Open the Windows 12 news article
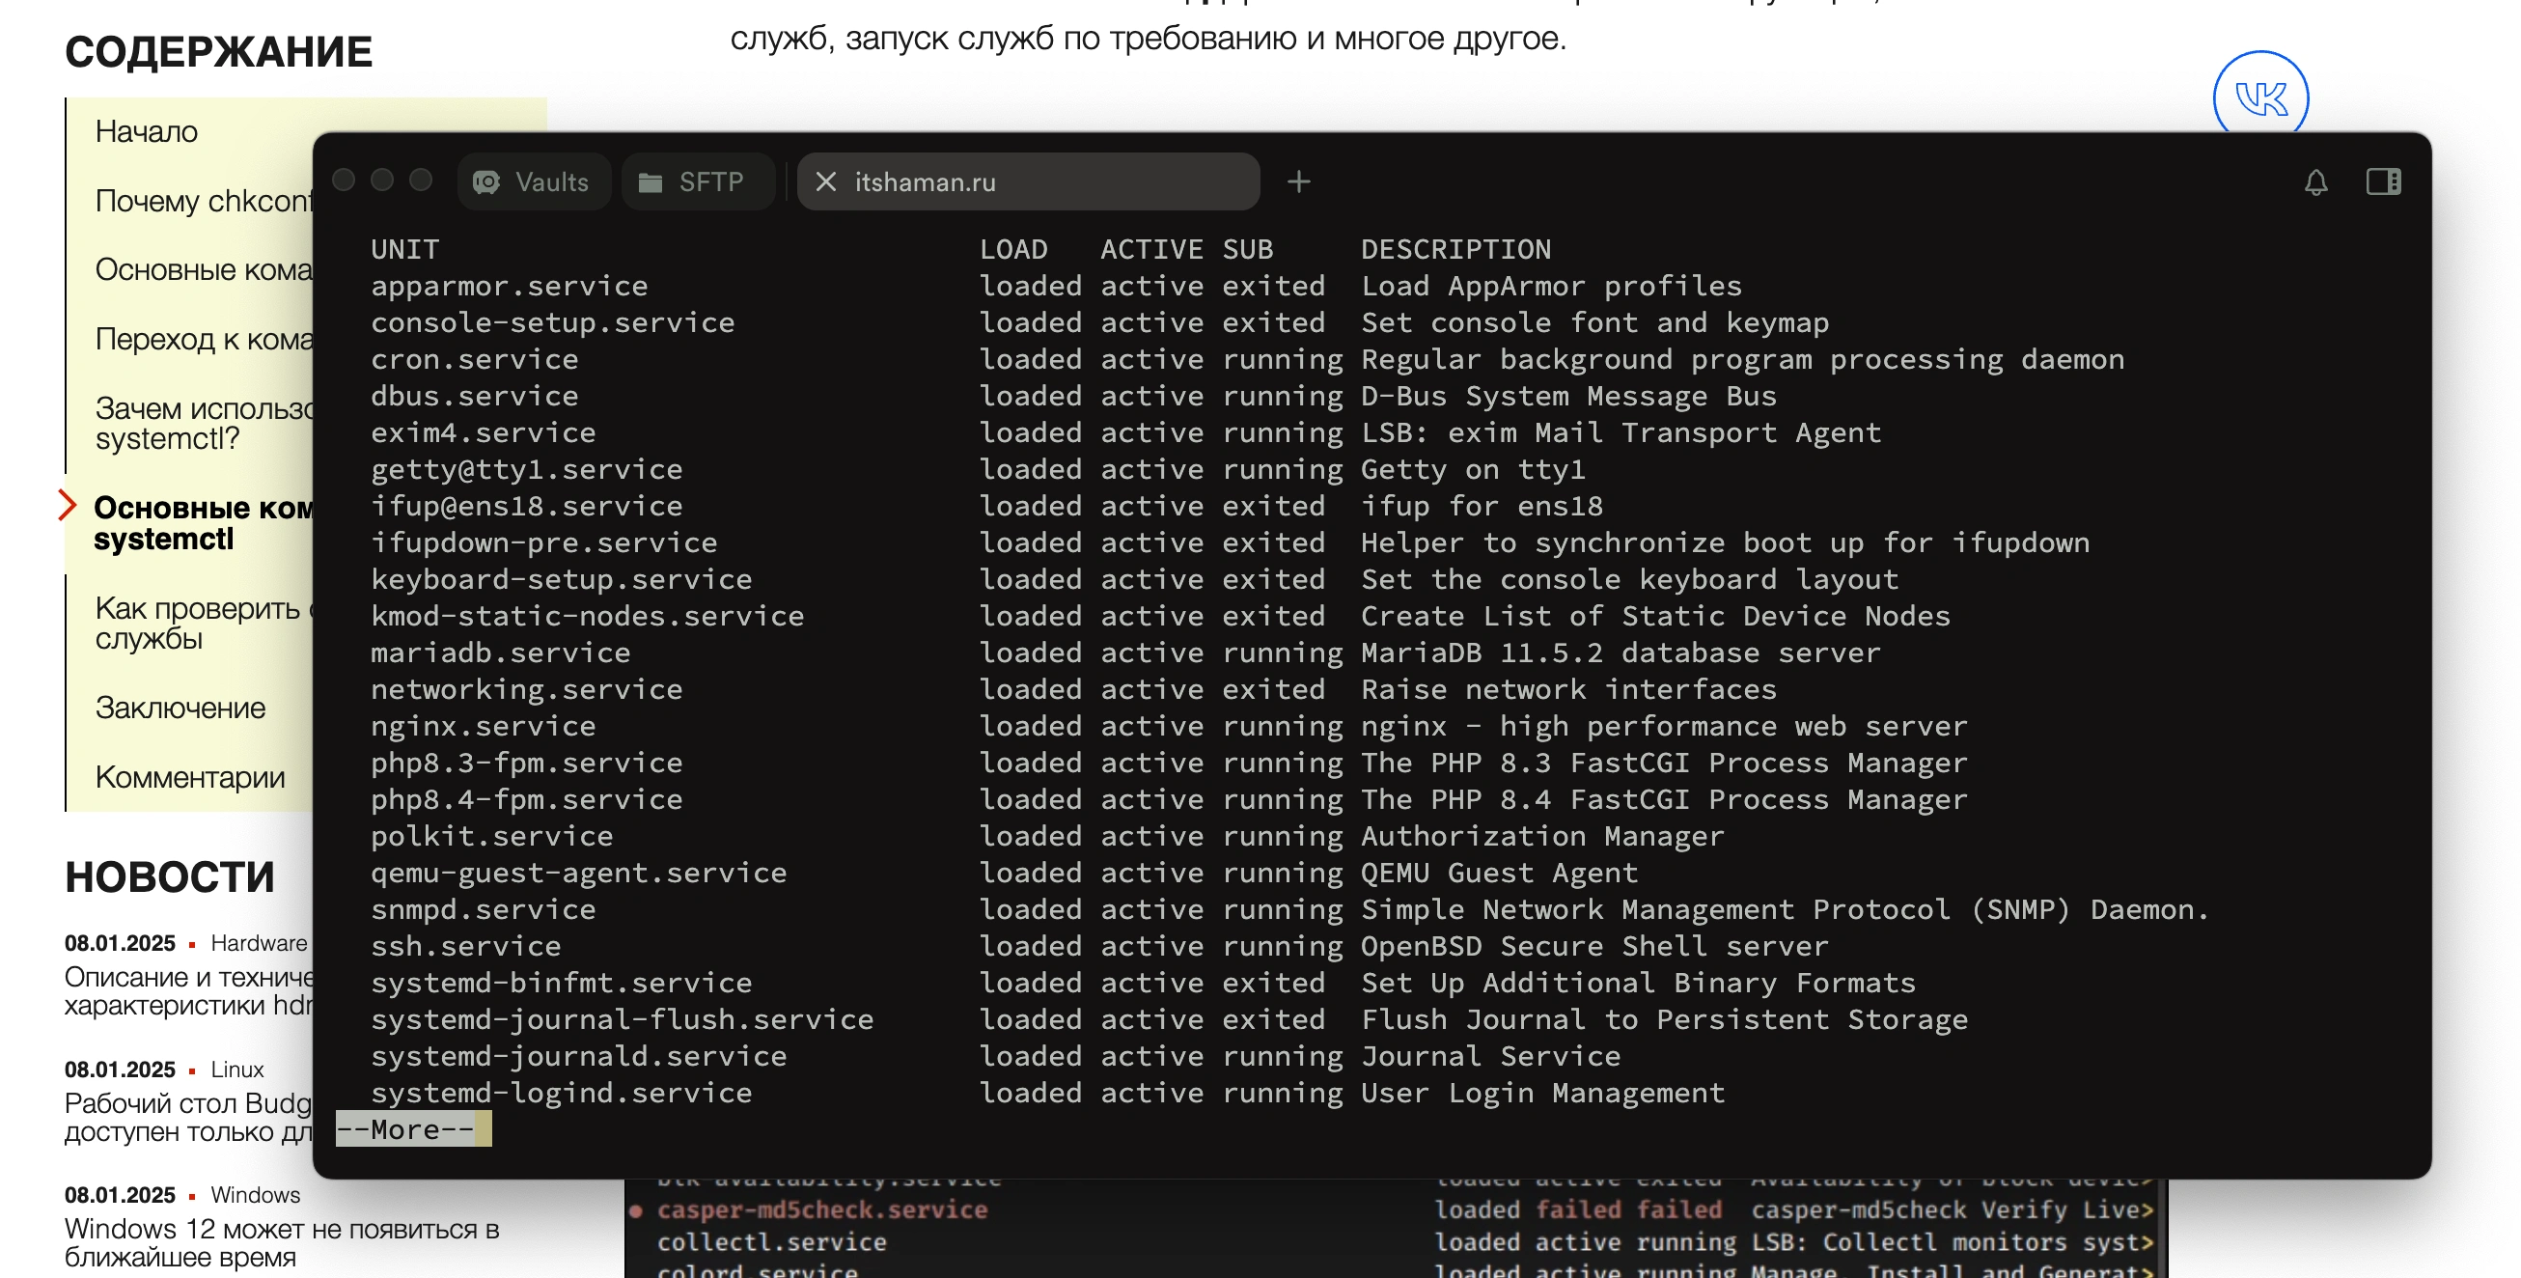The image size is (2521, 1278). click(x=282, y=1243)
